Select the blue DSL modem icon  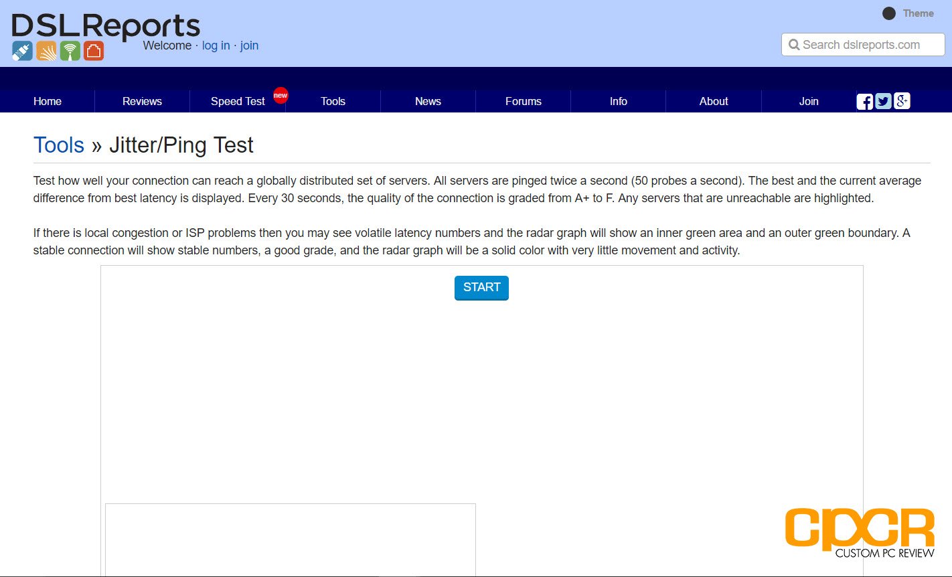pos(21,50)
